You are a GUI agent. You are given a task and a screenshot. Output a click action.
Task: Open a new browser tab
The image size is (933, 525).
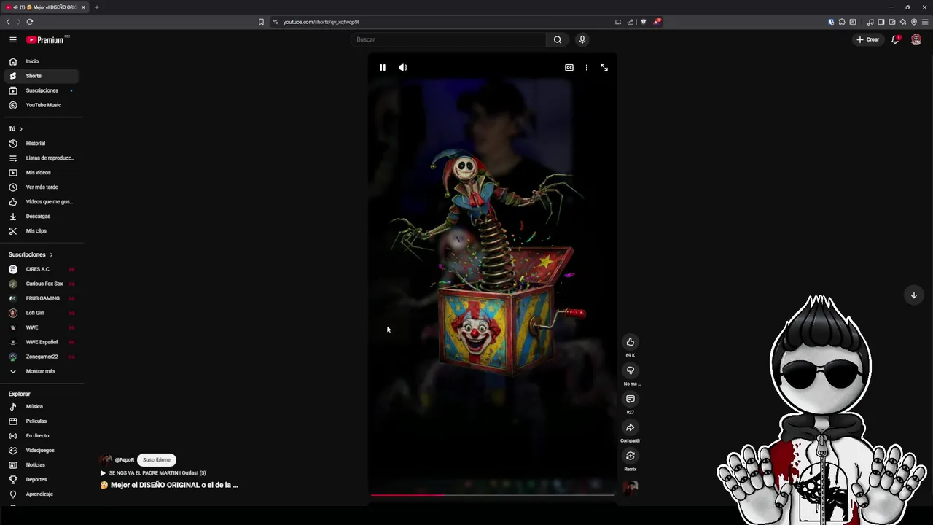(x=96, y=7)
